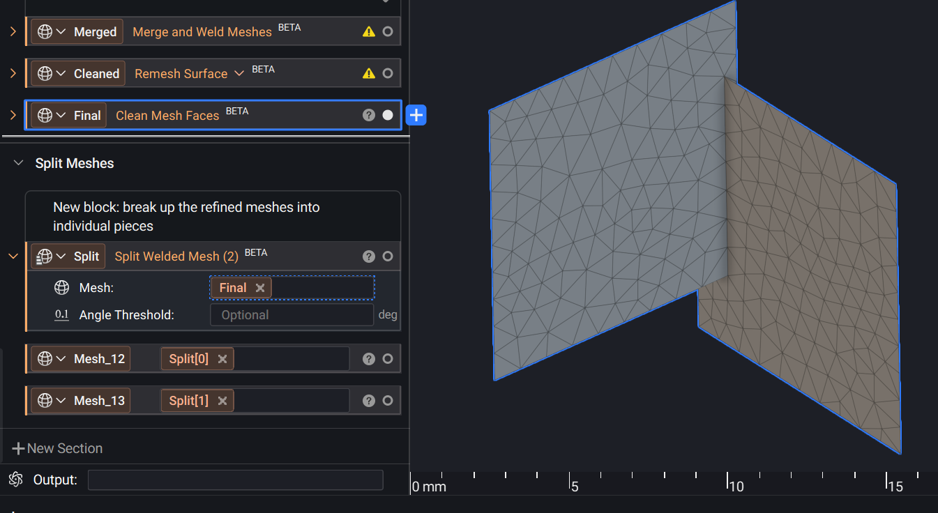Click the mesh icon beside Mesh: label
Screen dimensions: 938x513
(x=62, y=287)
